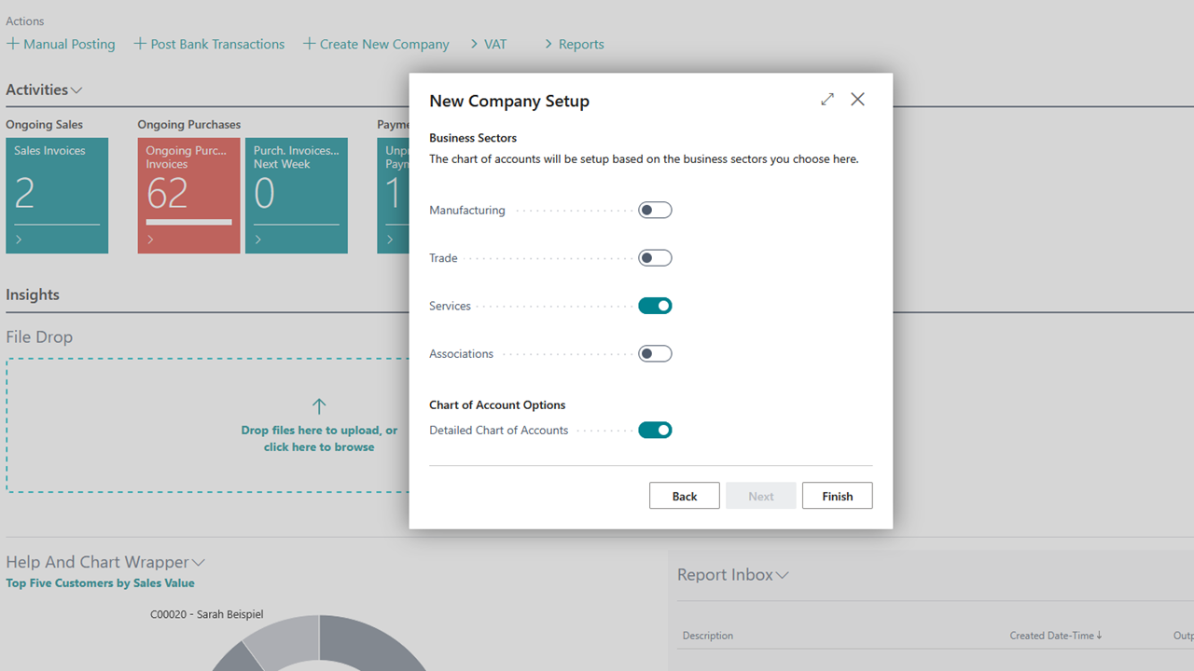
Task: Click the arrow on Sales Invoices tile
Action: tap(19, 240)
